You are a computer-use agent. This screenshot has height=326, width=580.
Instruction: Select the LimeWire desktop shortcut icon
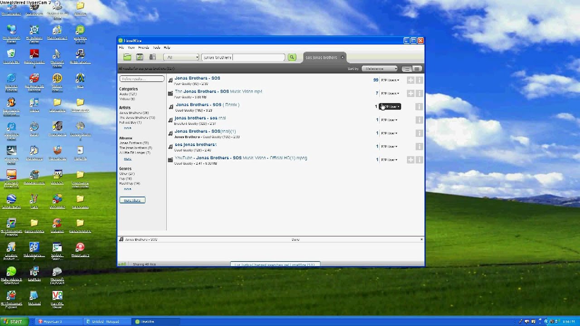80,33
